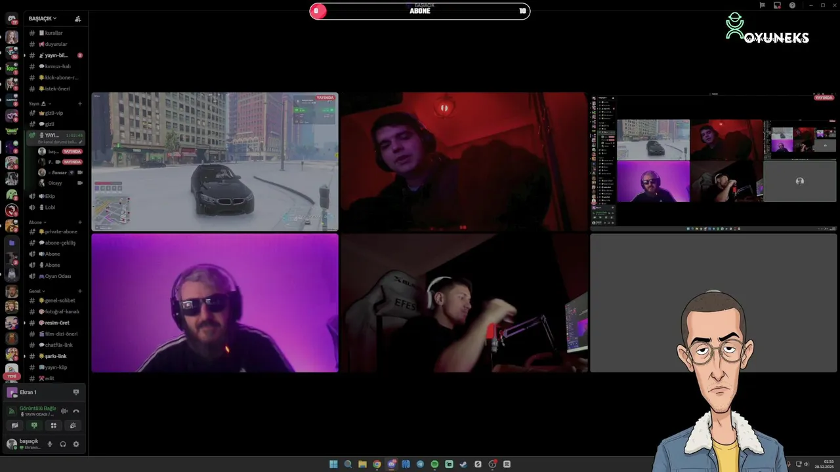Add a channel to the Yayın category
The image size is (840, 472).
coord(80,104)
